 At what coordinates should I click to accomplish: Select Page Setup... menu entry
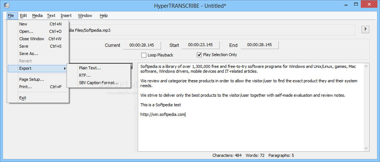(x=38, y=79)
